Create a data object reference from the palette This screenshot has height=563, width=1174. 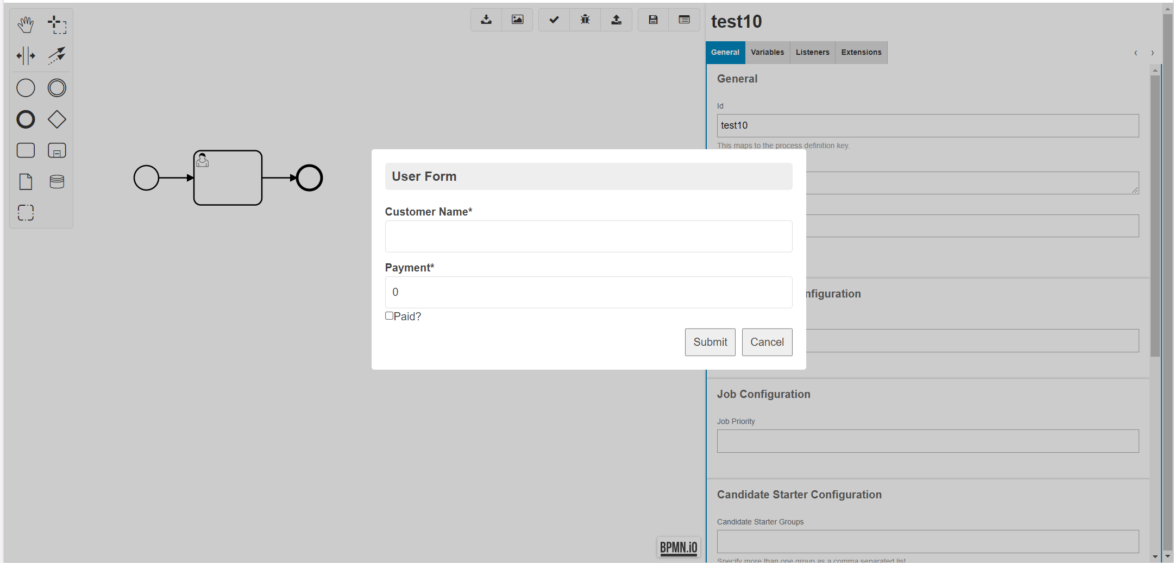coord(26,181)
